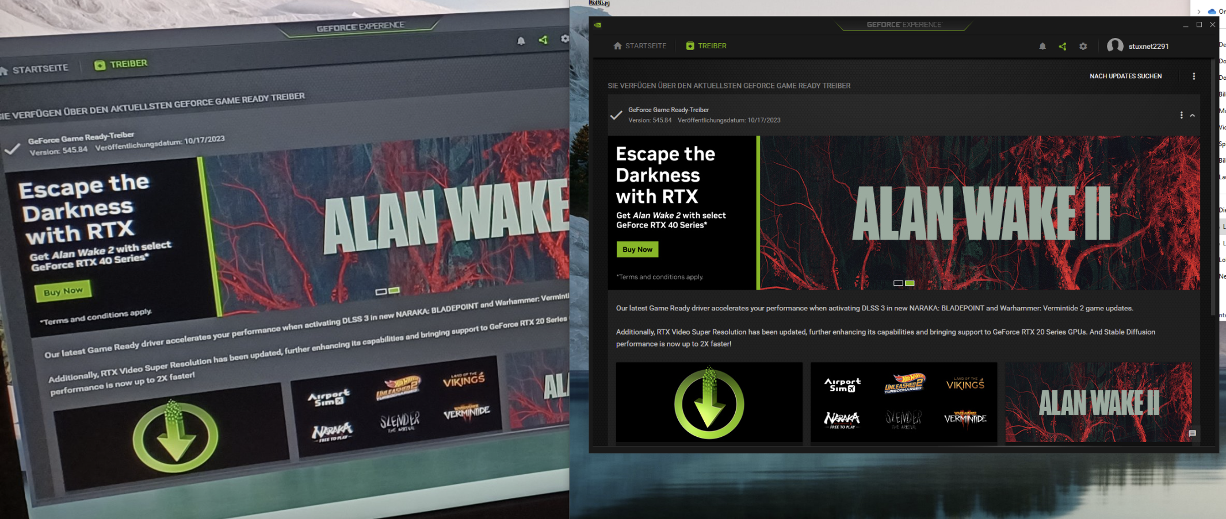
Task: Click NACH UPDATES SUCHEN button
Action: (1125, 76)
